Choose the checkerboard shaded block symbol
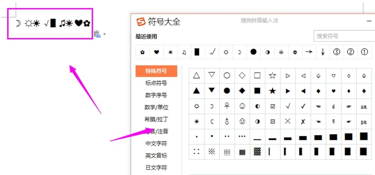Image resolution: width=375 pixels, height=175 pixels. coord(257,152)
